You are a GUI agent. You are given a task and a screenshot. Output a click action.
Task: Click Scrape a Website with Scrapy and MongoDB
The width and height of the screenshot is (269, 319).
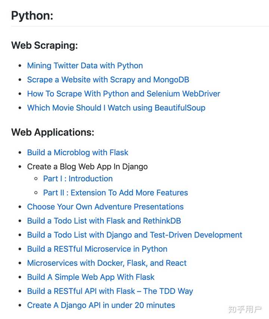pos(108,80)
